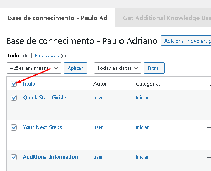Click Iniciar category for Your Next Steps
This screenshot has width=211, height=171.
(142, 127)
